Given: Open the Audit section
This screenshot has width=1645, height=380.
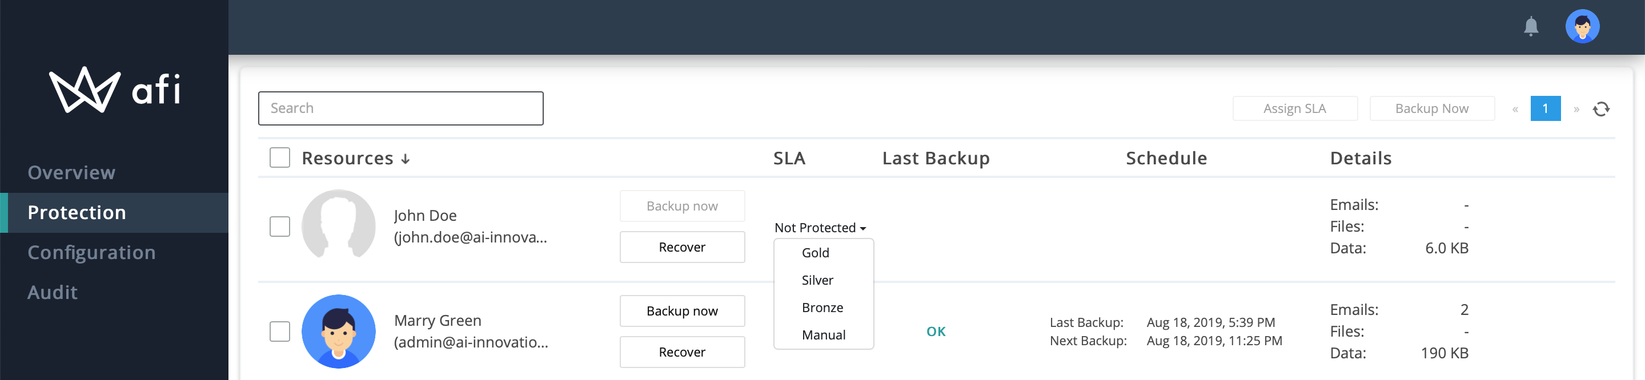Looking at the screenshot, I should tap(114, 292).
